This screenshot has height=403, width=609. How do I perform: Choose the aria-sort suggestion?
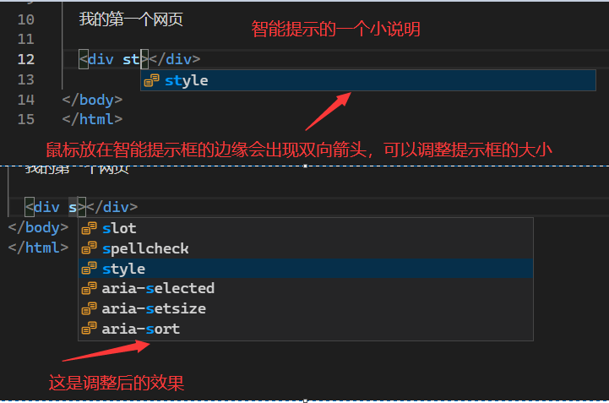coord(141,329)
